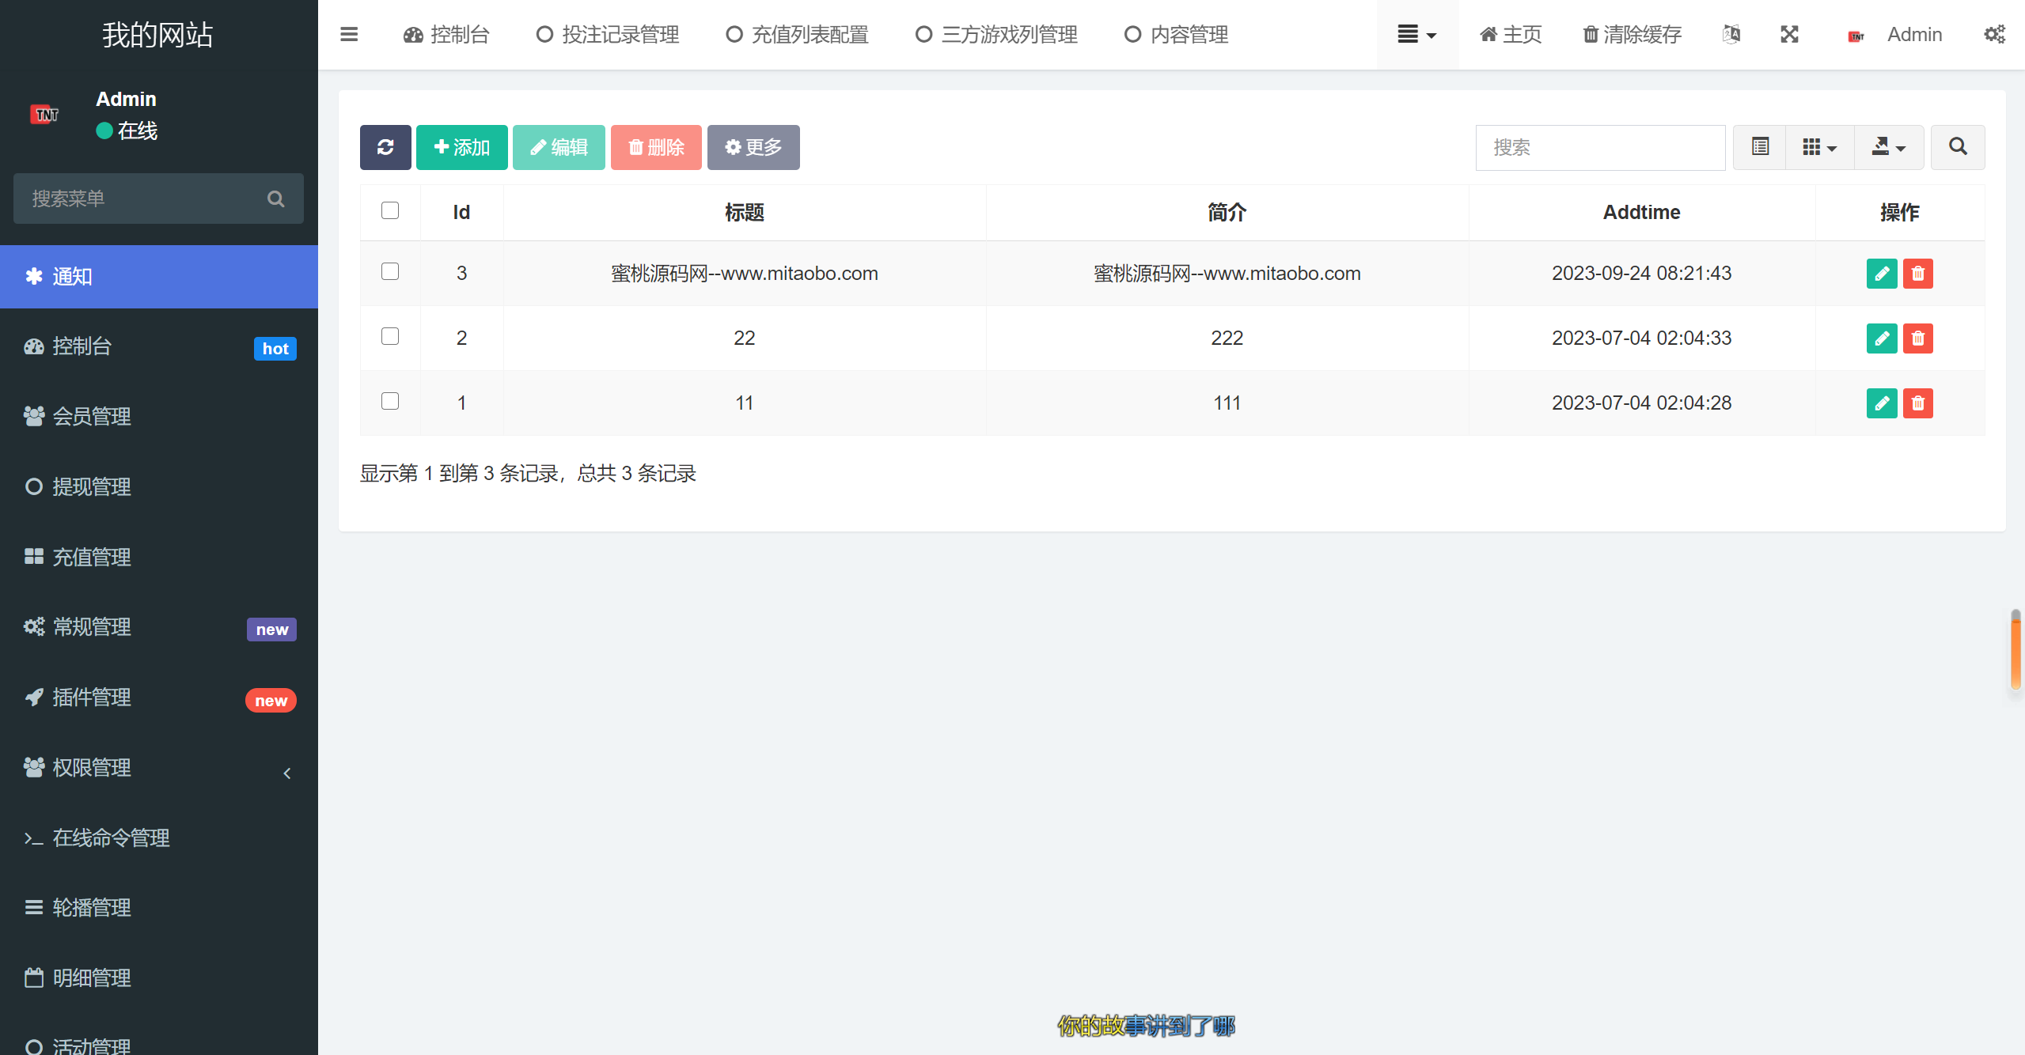
Task: Edit row with Id 2
Action: pyautogui.click(x=1882, y=338)
